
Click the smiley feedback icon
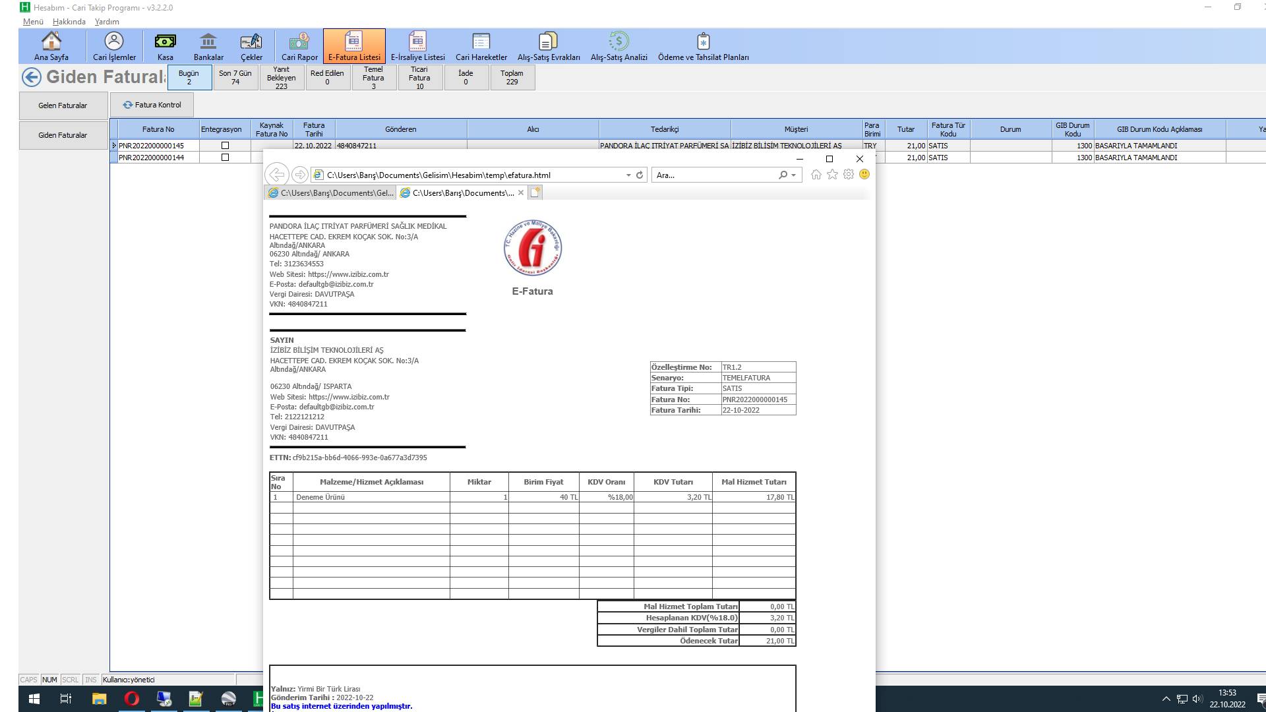[x=864, y=175]
